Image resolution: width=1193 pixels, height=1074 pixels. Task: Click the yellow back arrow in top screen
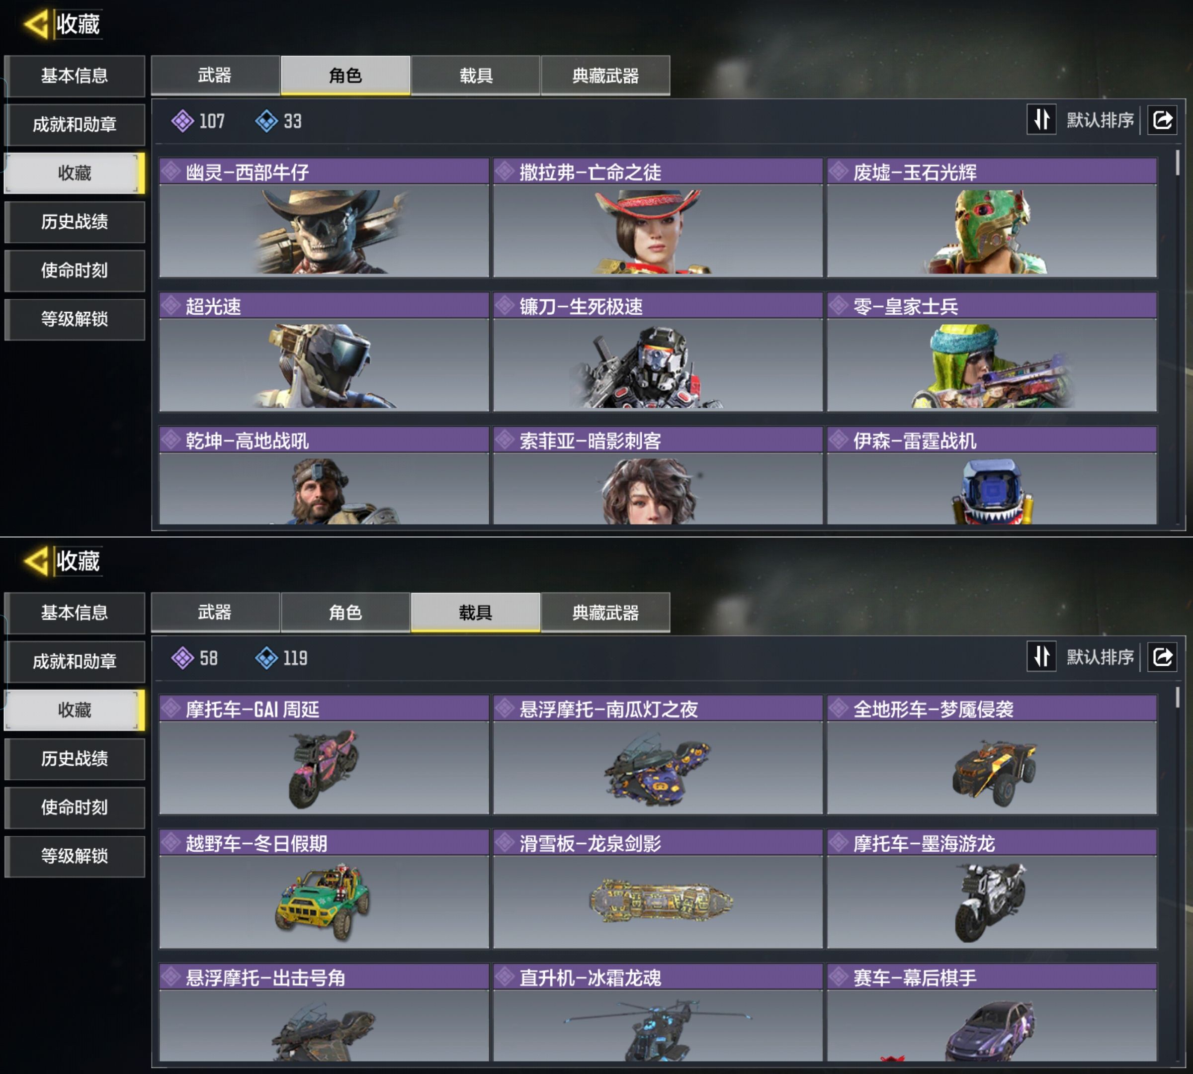pos(36,25)
